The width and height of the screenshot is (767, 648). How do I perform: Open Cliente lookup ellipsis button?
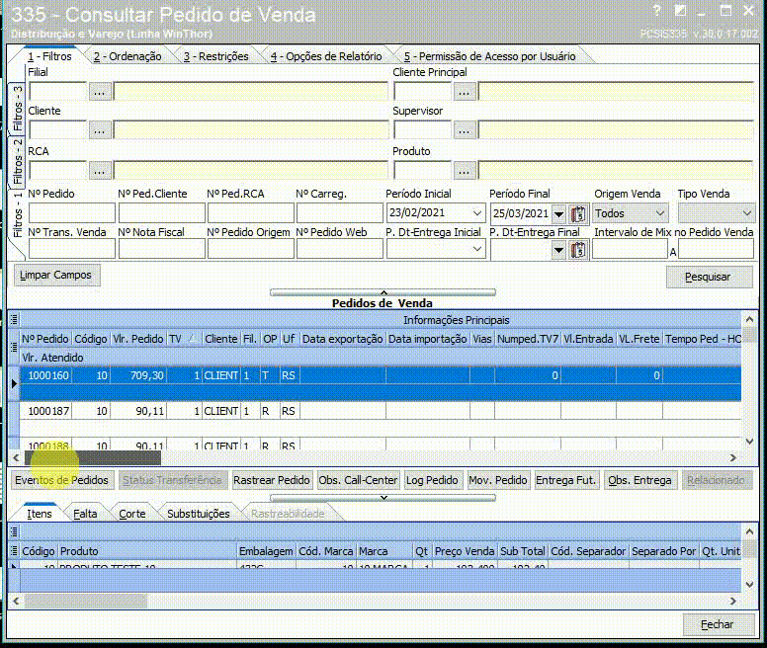click(99, 131)
